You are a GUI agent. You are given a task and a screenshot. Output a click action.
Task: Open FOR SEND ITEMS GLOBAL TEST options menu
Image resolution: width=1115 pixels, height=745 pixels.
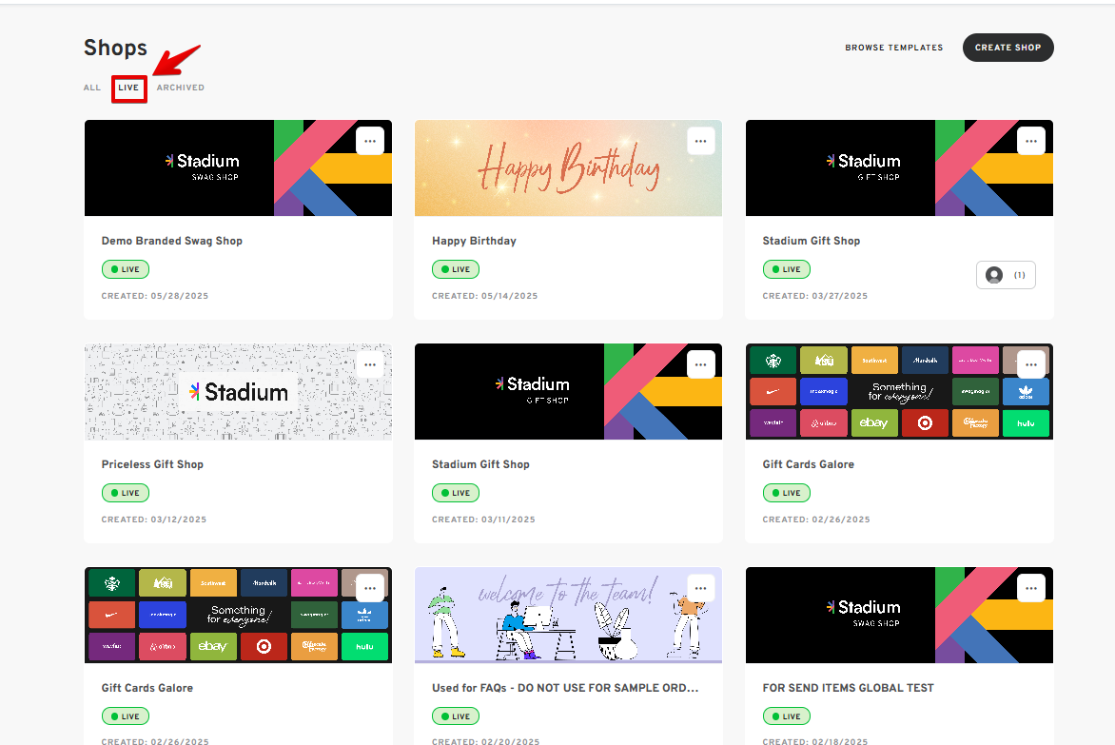[1031, 588]
